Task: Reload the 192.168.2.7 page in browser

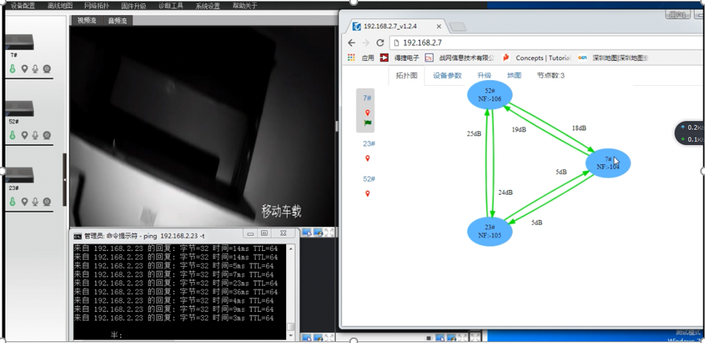Action: pos(381,42)
